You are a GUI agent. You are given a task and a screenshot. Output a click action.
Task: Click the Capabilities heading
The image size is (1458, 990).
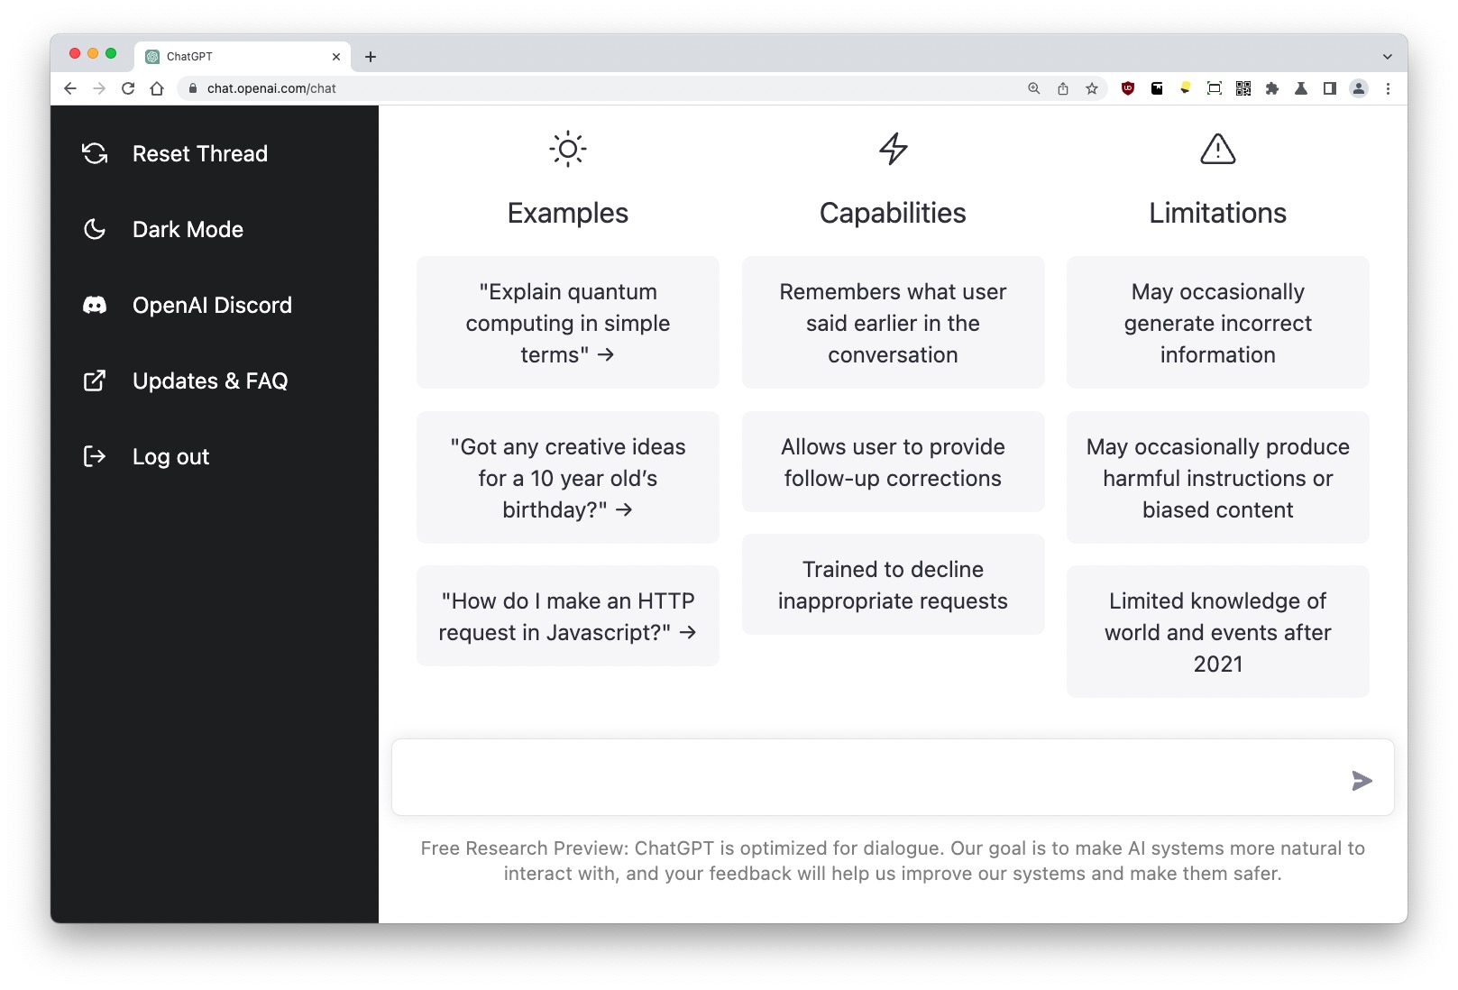(893, 214)
